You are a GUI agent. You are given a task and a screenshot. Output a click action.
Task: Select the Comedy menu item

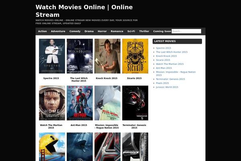click(x=75, y=31)
